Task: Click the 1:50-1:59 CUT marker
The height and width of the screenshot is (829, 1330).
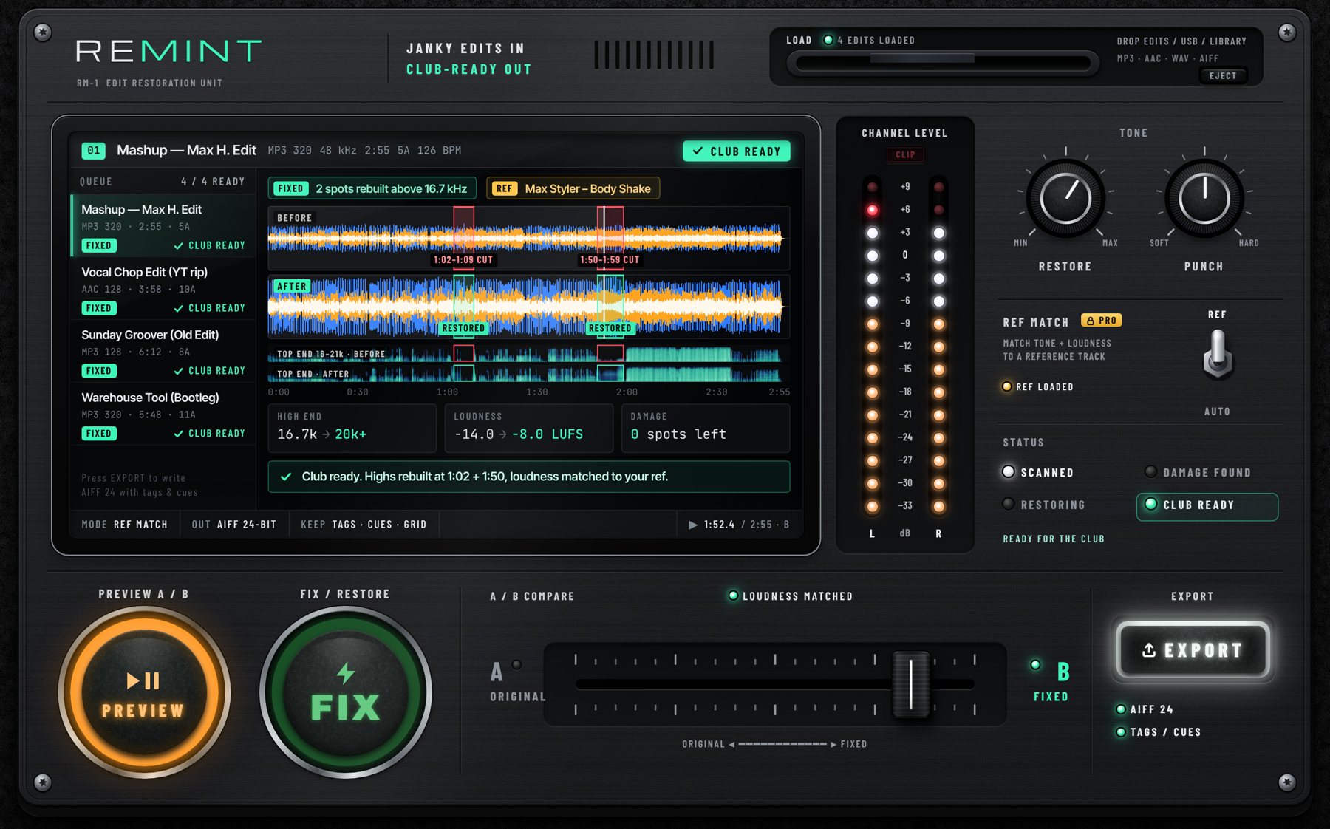Action: pyautogui.click(x=610, y=260)
